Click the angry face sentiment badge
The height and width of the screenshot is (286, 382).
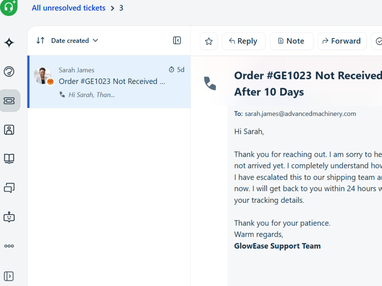[x=50, y=82]
